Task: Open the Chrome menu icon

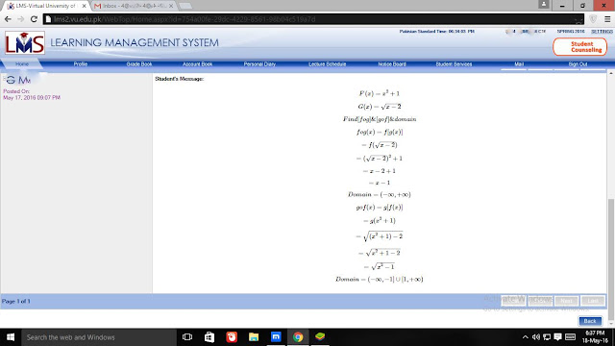Action: pyautogui.click(x=607, y=19)
